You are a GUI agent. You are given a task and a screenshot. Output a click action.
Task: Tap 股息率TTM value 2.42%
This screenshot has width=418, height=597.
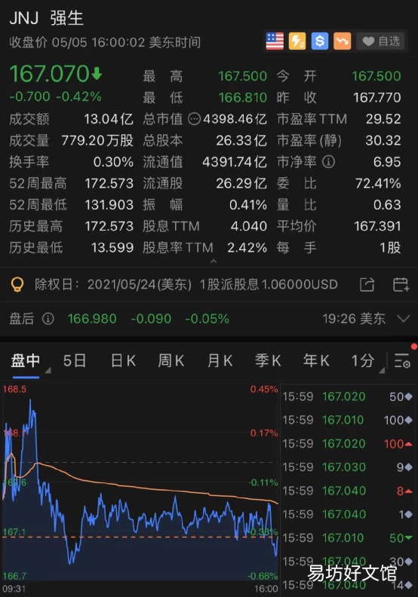point(247,248)
